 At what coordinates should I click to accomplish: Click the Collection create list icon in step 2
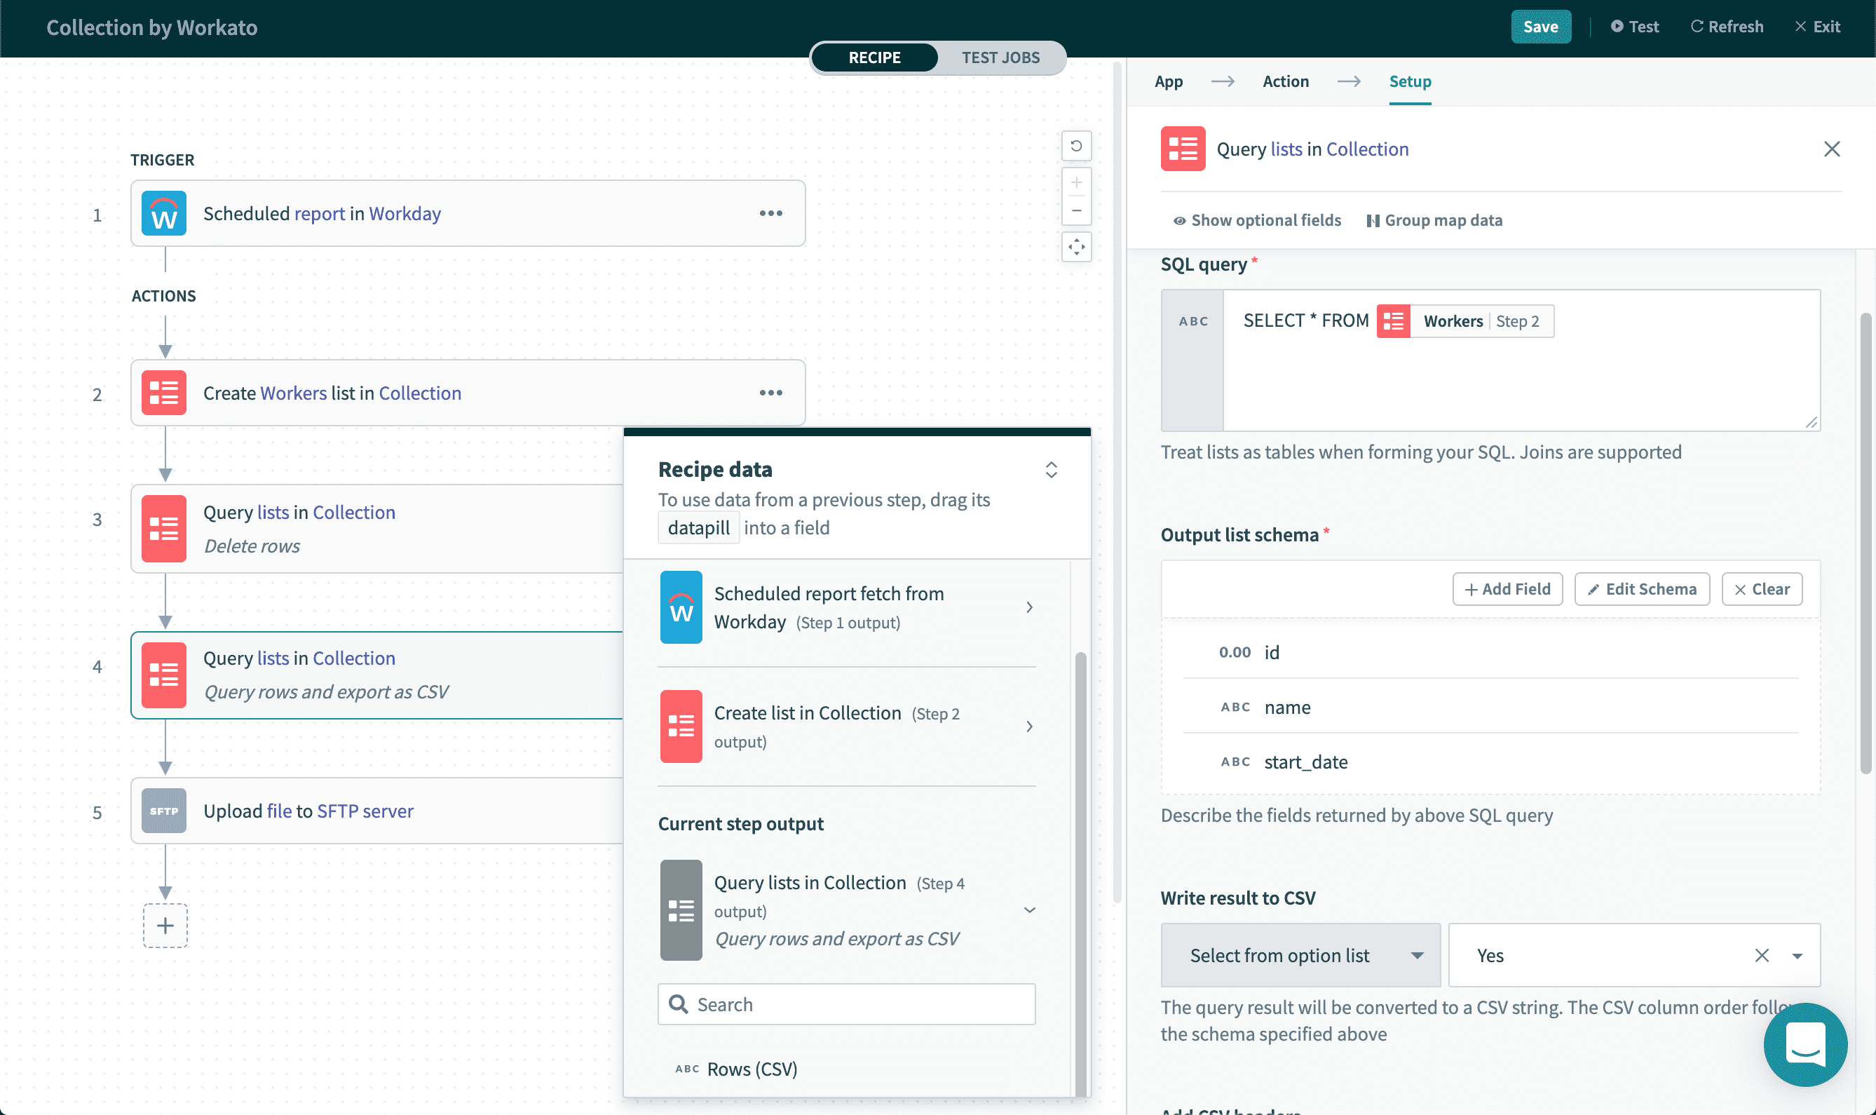coord(165,391)
